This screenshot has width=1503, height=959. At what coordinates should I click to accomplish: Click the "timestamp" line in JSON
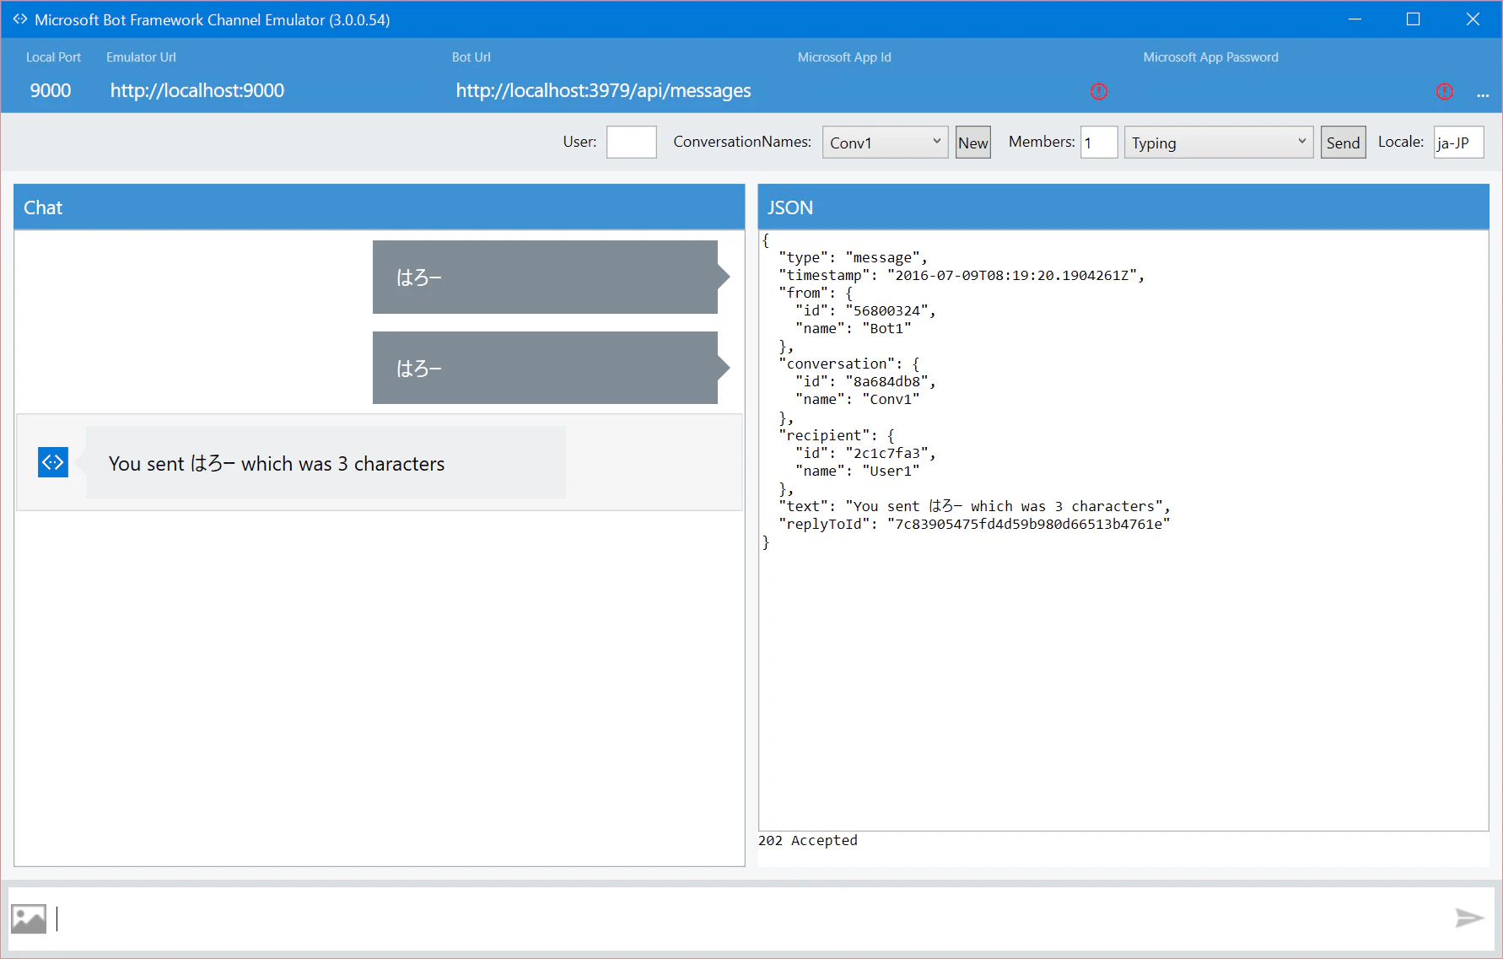962,275
